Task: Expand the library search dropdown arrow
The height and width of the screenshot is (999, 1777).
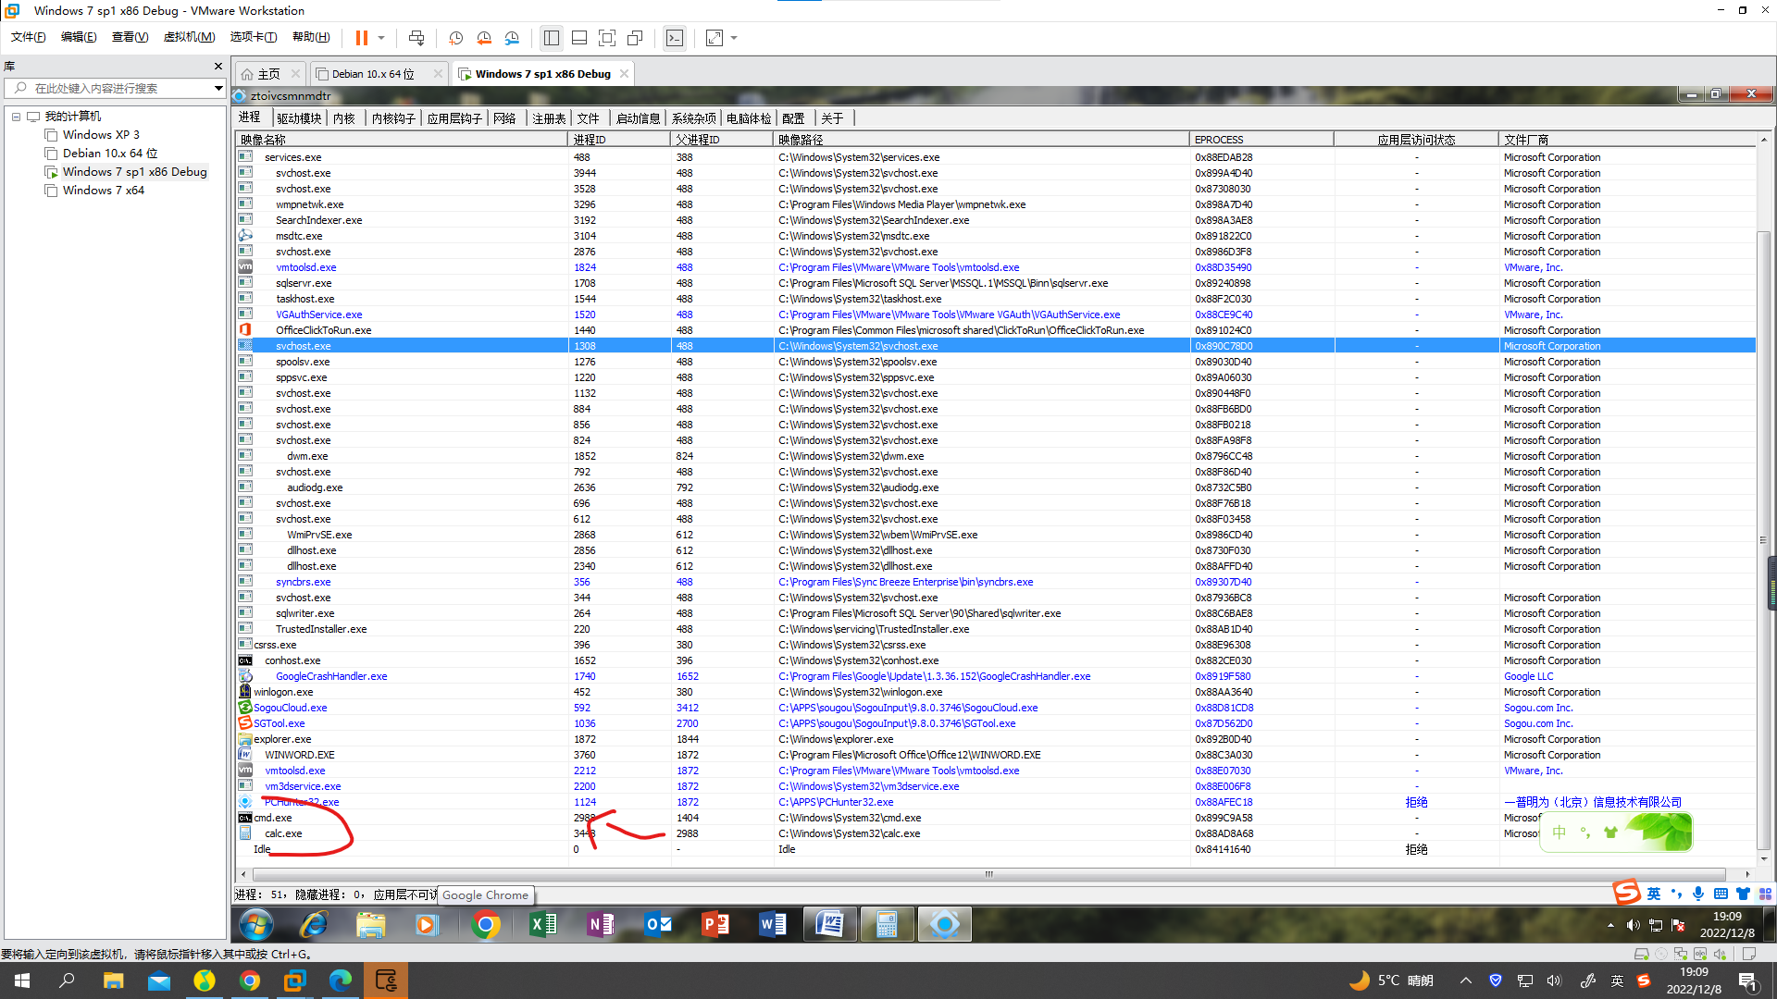Action: (218, 88)
